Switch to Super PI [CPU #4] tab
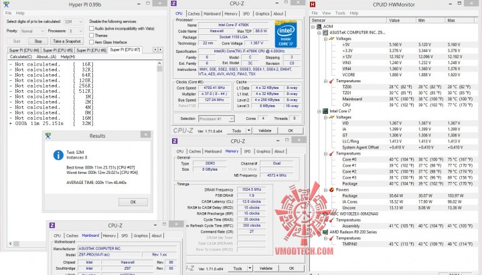The height and width of the screenshot is (275, 482). pos(24,50)
